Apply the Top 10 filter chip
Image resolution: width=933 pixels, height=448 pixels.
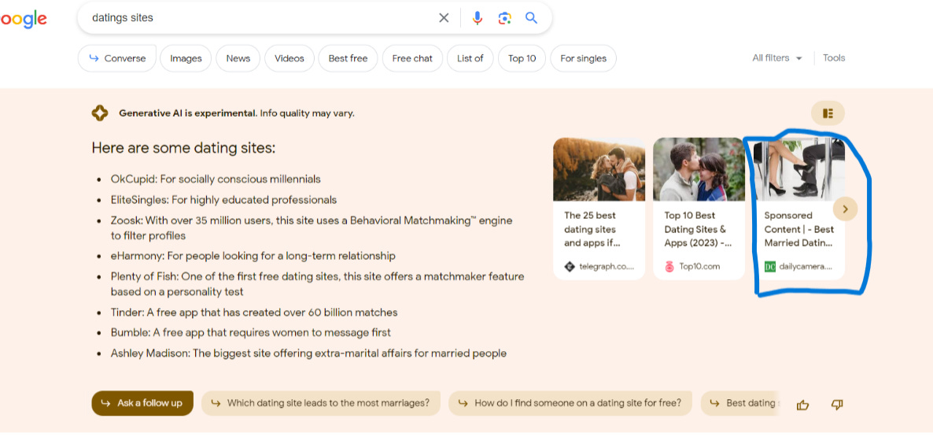point(522,58)
